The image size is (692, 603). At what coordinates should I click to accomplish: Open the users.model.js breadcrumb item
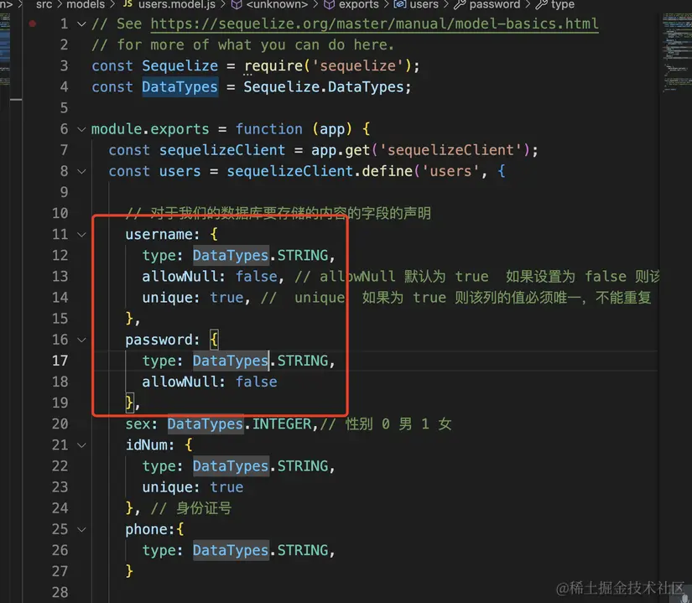(177, 4)
